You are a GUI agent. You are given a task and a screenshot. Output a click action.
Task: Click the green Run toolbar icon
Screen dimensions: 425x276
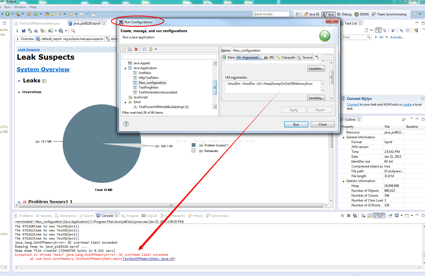pyautogui.click(x=8, y=14)
